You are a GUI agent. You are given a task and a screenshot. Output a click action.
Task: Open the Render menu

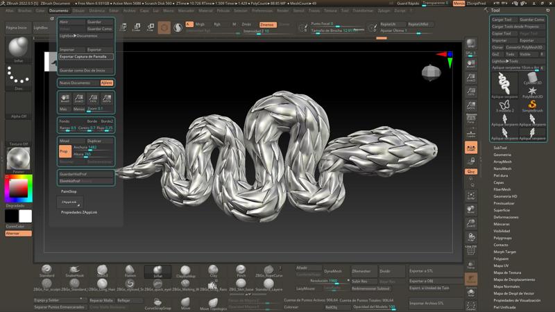[x=283, y=10]
